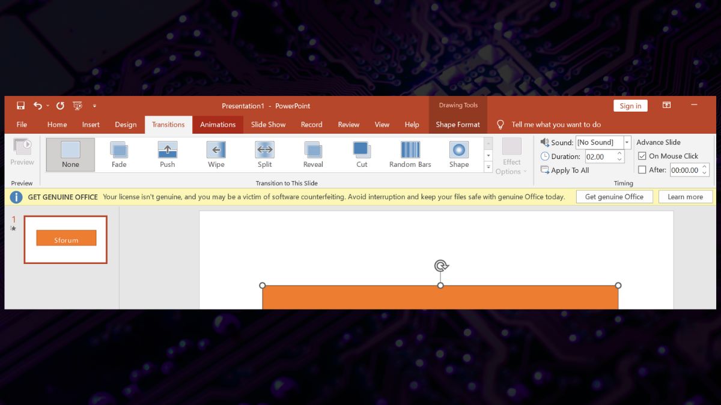The image size is (721, 405).
Task: Click the Save icon in quick access toolbar
Action: coord(21,106)
